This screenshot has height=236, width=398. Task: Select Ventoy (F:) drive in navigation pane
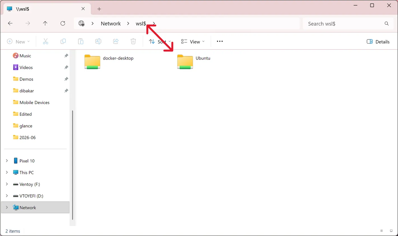pos(30,184)
